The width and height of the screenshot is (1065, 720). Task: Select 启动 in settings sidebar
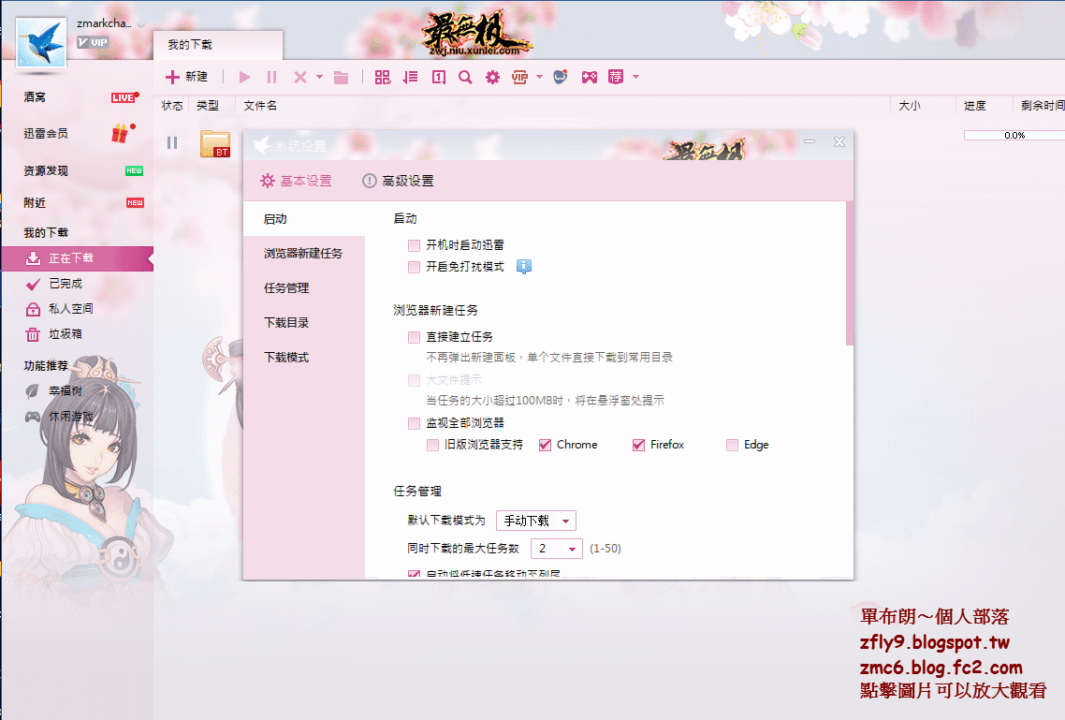[x=304, y=219]
